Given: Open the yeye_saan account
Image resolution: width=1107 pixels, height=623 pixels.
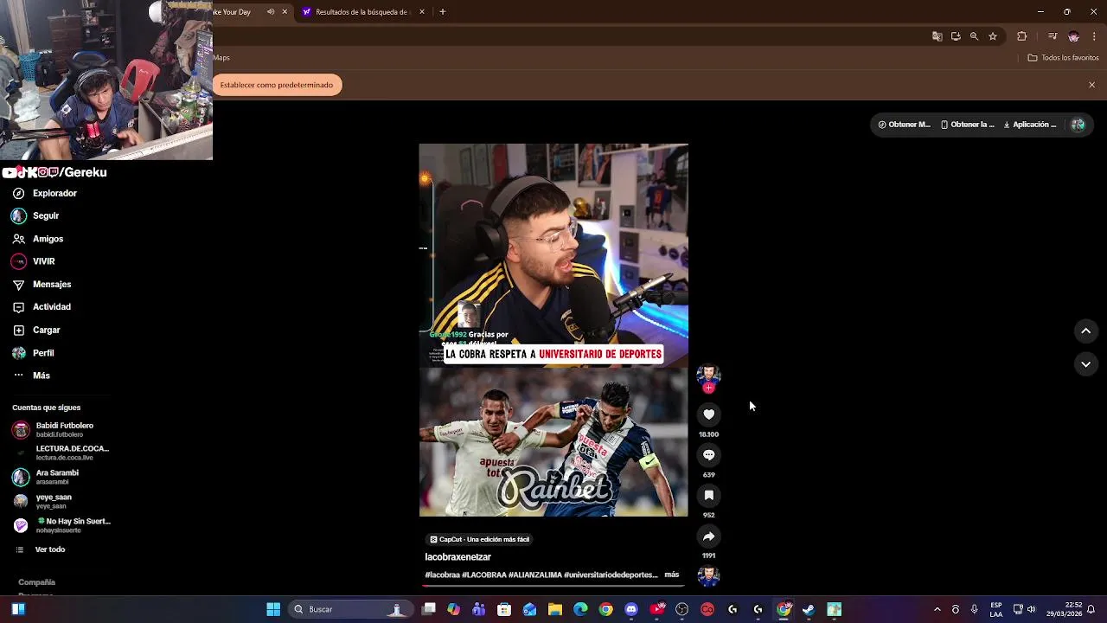Looking at the screenshot, I should tap(42, 501).
